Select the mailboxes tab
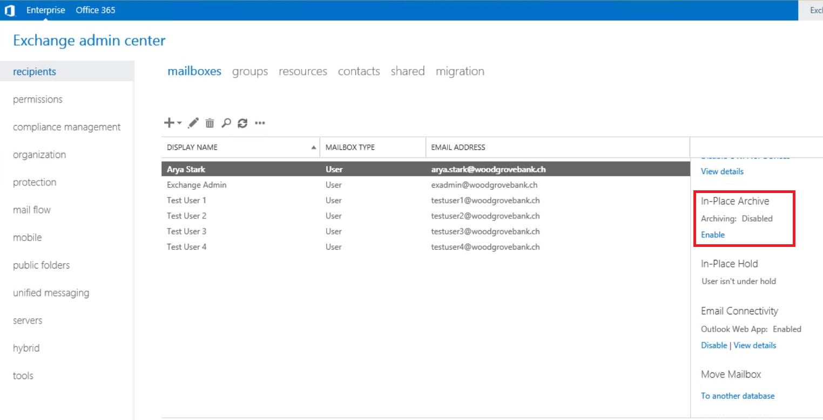Viewport: 823px width, 420px height. pyautogui.click(x=194, y=71)
